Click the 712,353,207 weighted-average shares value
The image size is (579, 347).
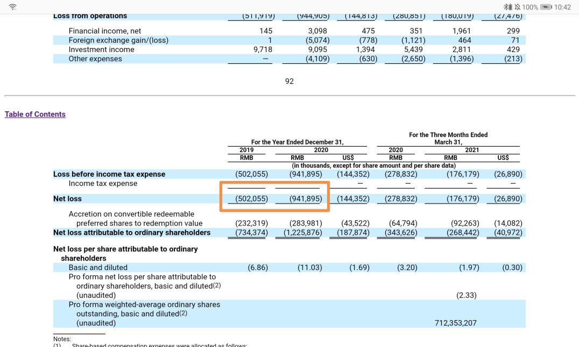point(455,323)
